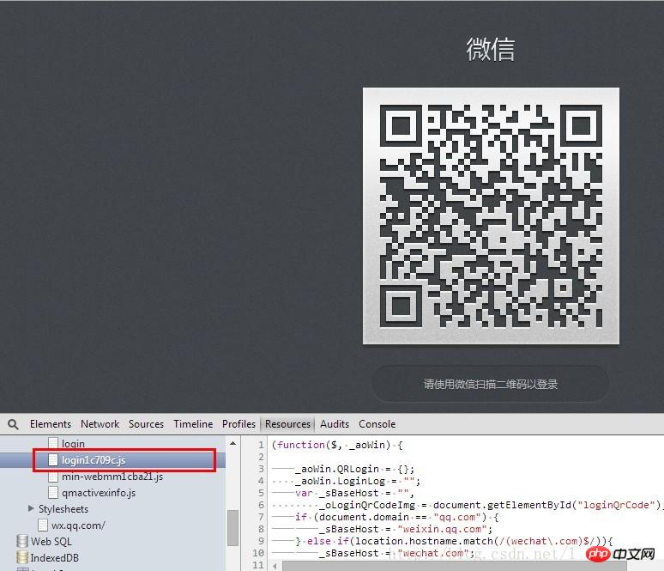Click file icon next to min-webmm1cba21.js
Image resolution: width=664 pixels, height=571 pixels.
click(x=53, y=477)
